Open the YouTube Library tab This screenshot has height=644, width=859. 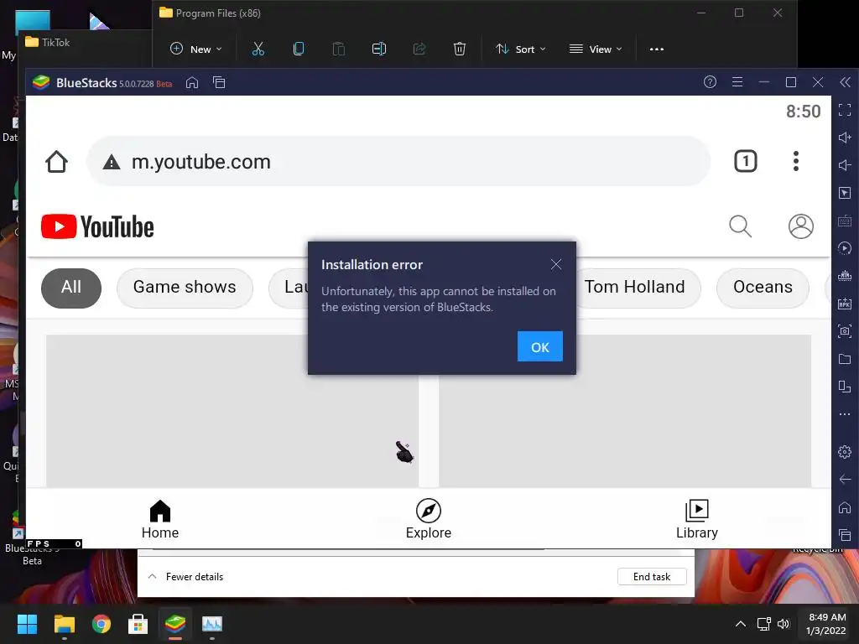(697, 519)
